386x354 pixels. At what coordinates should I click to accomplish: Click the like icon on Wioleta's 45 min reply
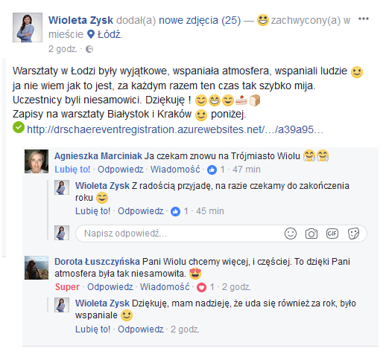(175, 211)
